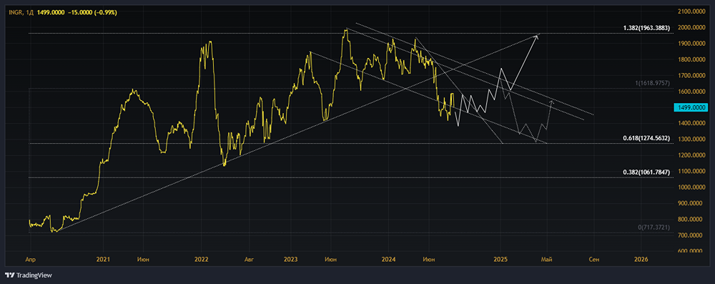Click the Авг label on time axis
This screenshot has height=284, width=715.
(x=249, y=260)
